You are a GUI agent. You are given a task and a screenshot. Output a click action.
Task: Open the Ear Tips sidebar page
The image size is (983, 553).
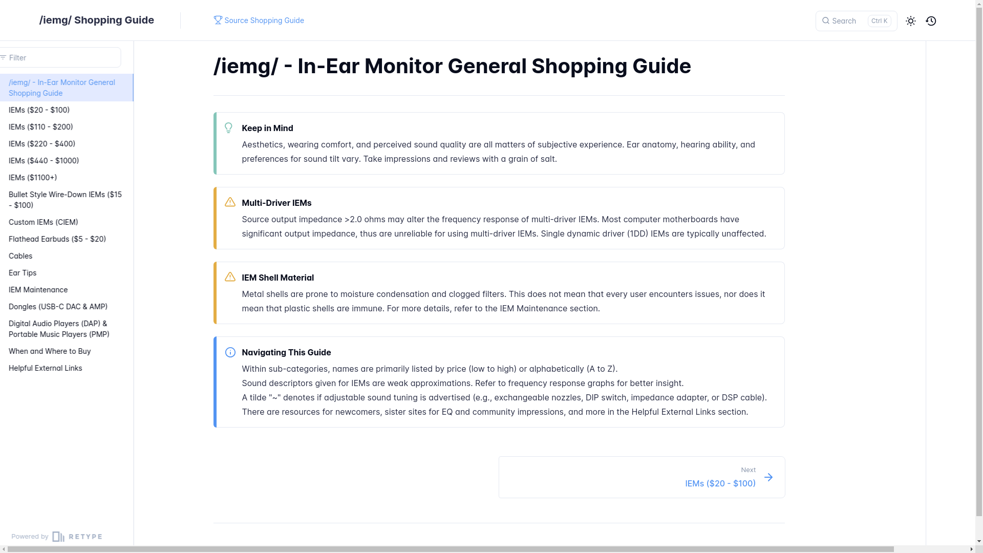coord(23,273)
